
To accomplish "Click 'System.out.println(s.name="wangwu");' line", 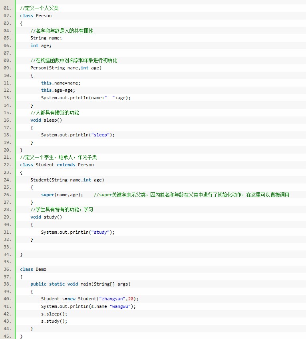I will pos(88,306).
